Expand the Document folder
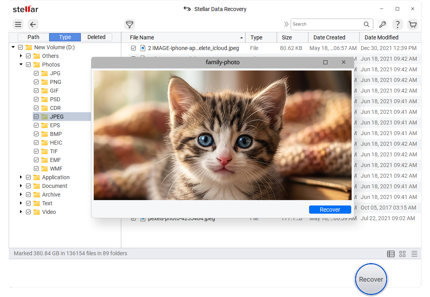The image size is (430, 297). pyautogui.click(x=21, y=186)
